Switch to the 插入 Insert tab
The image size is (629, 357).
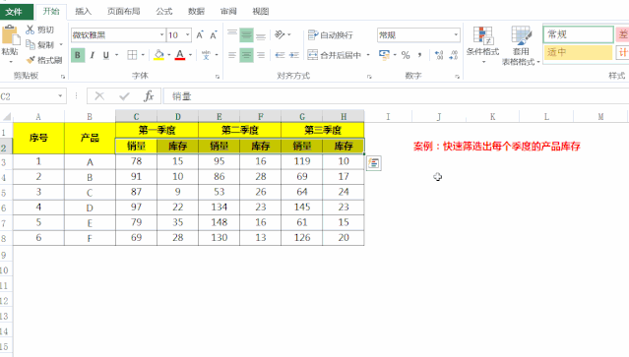pyautogui.click(x=83, y=12)
